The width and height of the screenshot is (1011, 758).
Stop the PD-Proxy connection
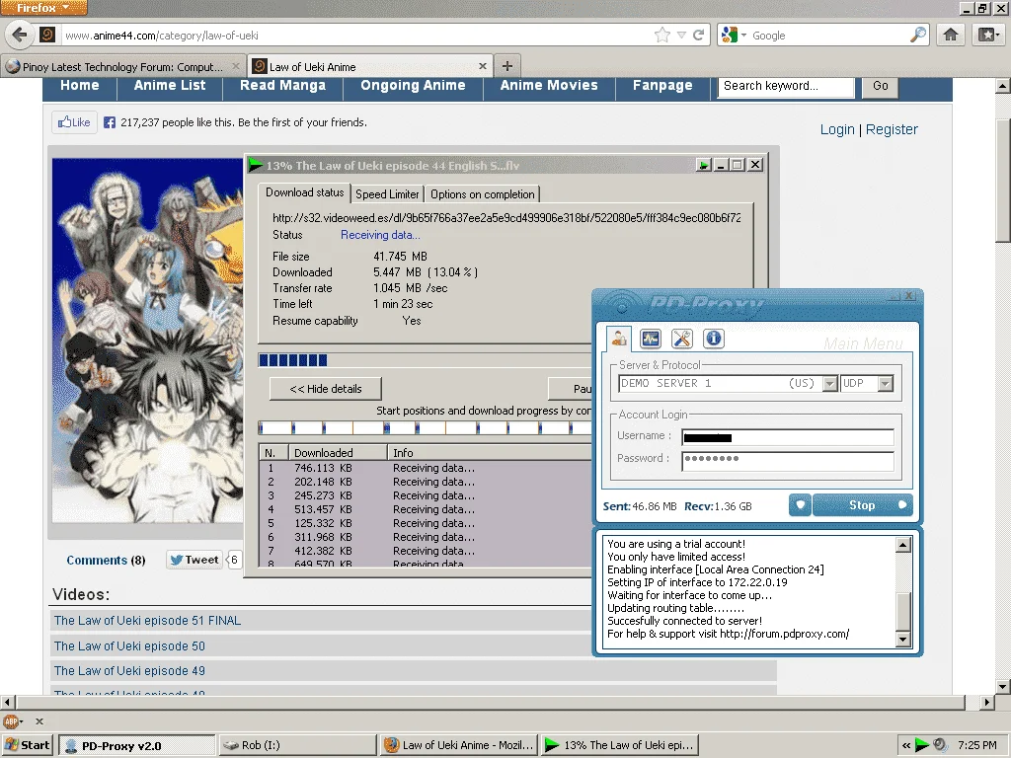coord(863,504)
